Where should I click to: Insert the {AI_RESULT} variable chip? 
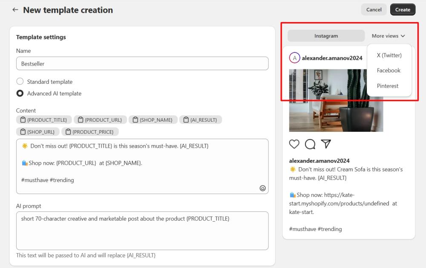click(x=200, y=120)
